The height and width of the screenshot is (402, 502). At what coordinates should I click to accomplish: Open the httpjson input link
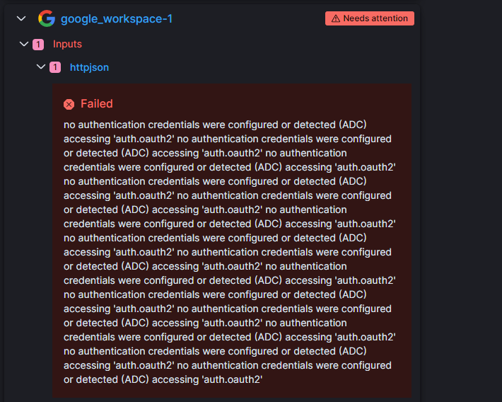click(x=89, y=67)
